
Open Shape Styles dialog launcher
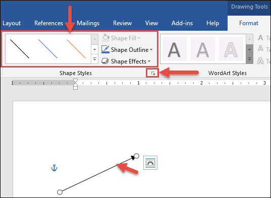(153, 73)
